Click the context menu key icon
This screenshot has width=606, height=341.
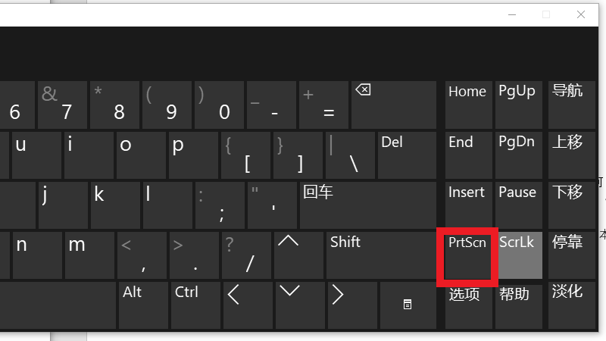click(407, 305)
